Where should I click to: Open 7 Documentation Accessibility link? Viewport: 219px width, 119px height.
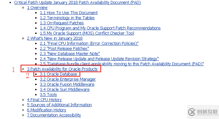54,115
